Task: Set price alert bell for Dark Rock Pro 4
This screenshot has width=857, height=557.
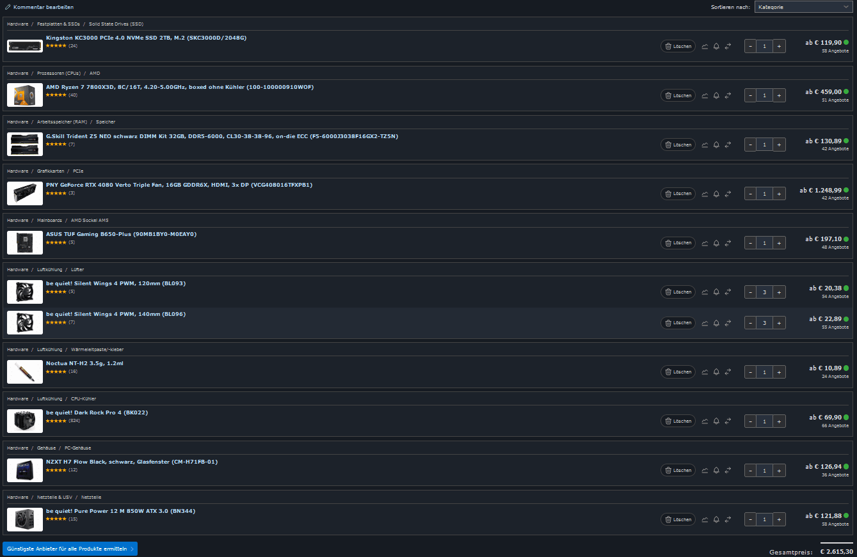Action: click(716, 421)
